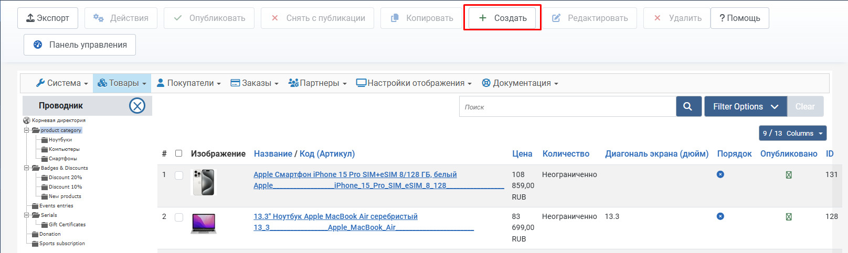
Task: Open the iPhone 15 Pro product thumbnail
Action: (x=204, y=182)
